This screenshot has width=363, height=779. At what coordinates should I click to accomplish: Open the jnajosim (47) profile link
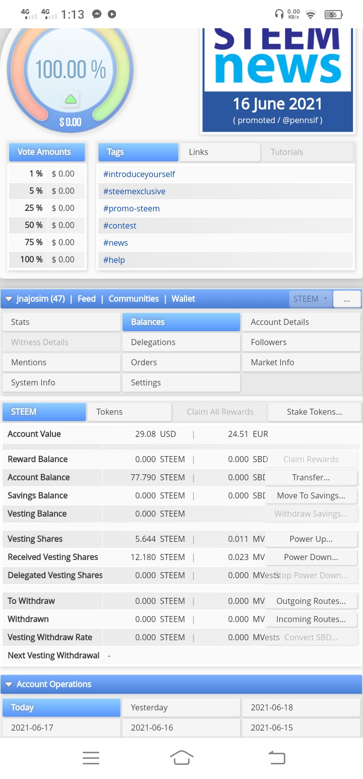tap(41, 299)
